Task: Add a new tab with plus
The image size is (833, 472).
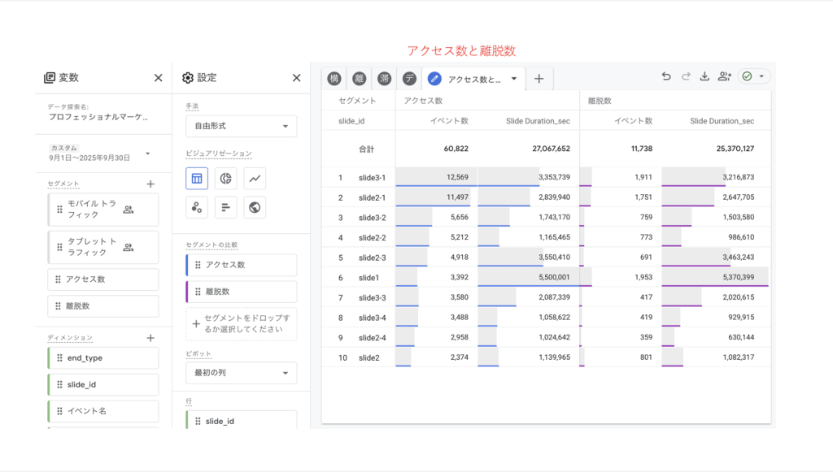Action: pos(539,79)
